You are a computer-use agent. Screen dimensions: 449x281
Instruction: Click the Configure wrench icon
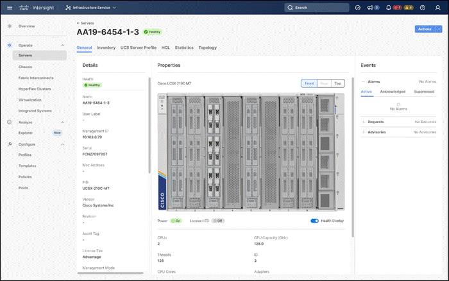10,144
